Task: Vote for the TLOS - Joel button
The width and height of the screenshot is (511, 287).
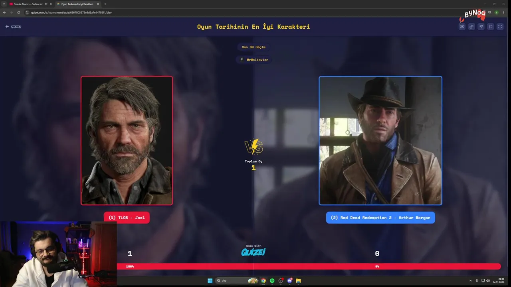Action: [127, 218]
